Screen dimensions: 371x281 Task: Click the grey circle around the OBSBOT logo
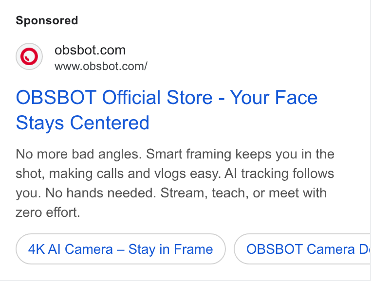(29, 56)
